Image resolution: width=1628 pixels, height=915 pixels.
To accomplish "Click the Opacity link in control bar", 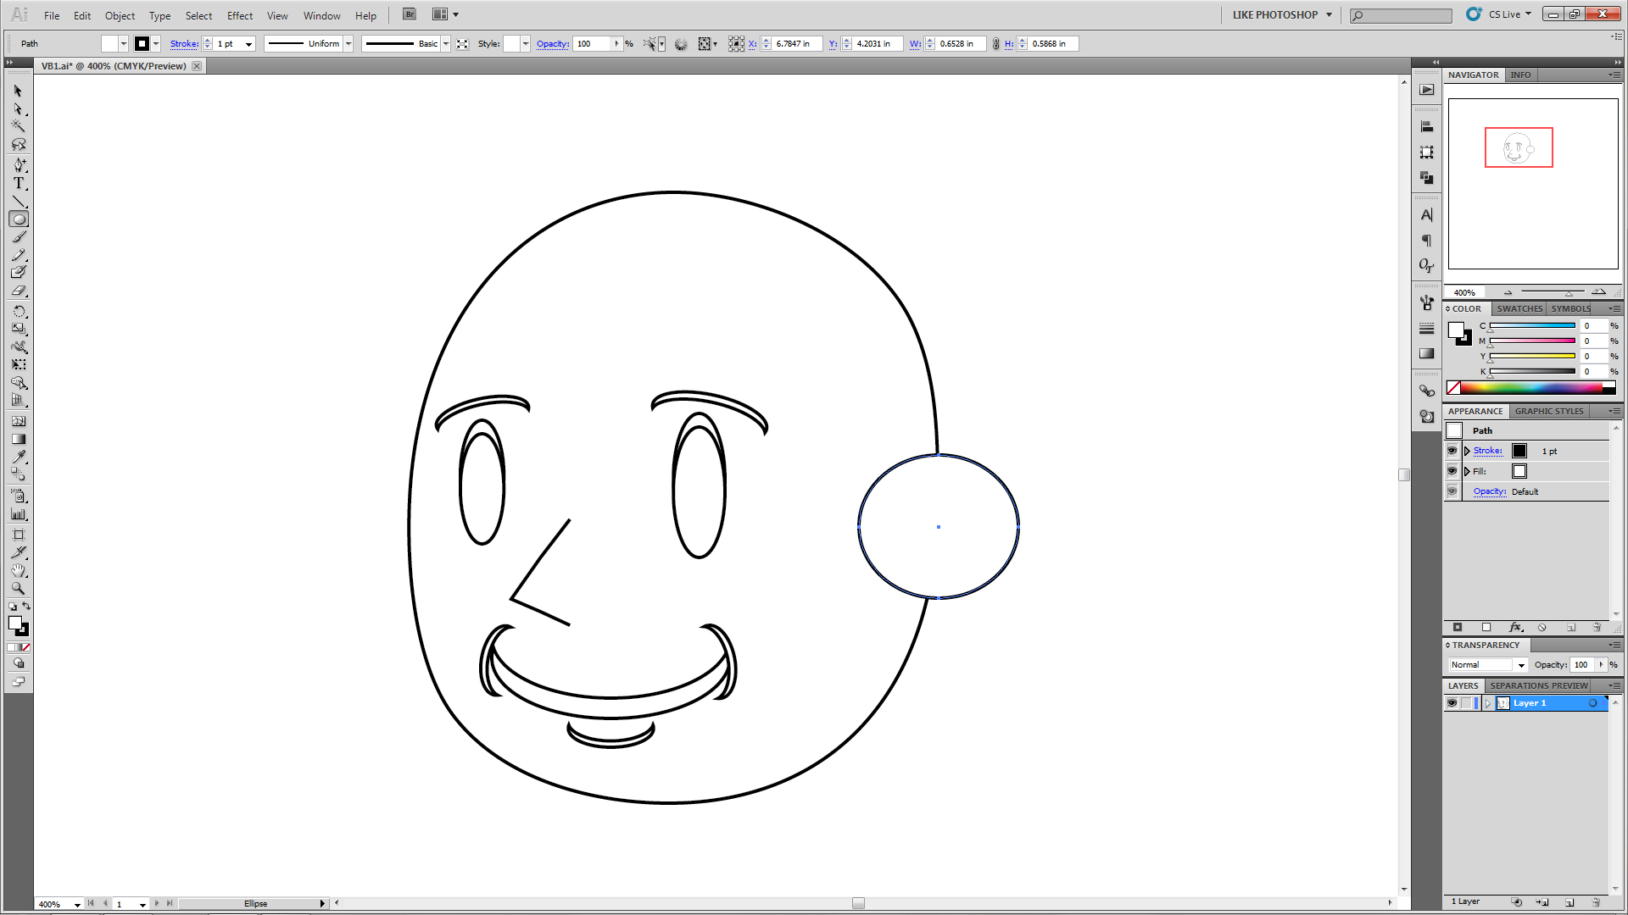I will [552, 44].
